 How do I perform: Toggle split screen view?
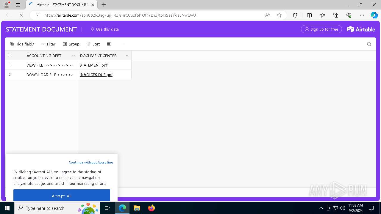[309, 15]
